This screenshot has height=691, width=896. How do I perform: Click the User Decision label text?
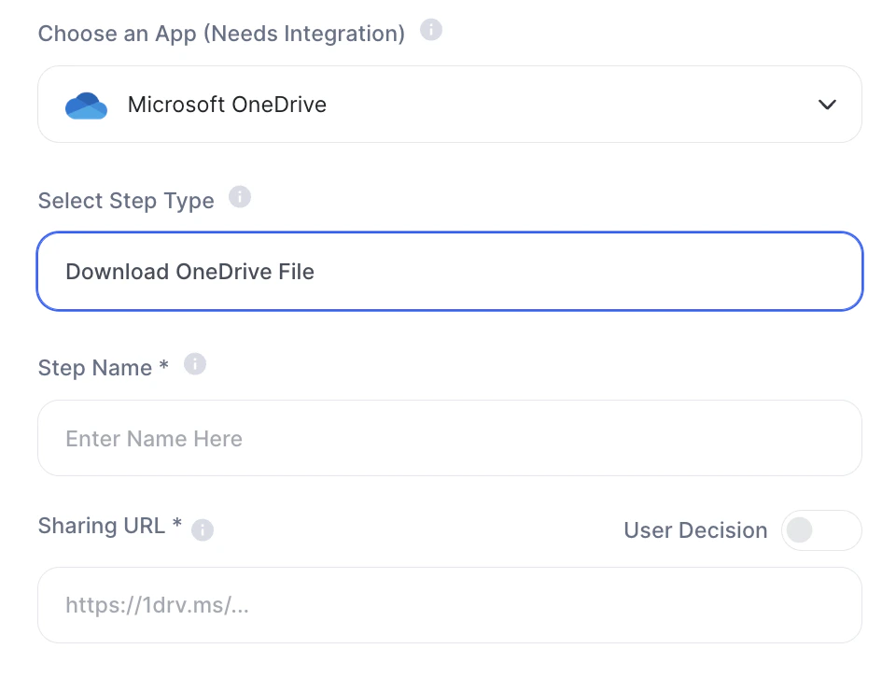click(695, 530)
